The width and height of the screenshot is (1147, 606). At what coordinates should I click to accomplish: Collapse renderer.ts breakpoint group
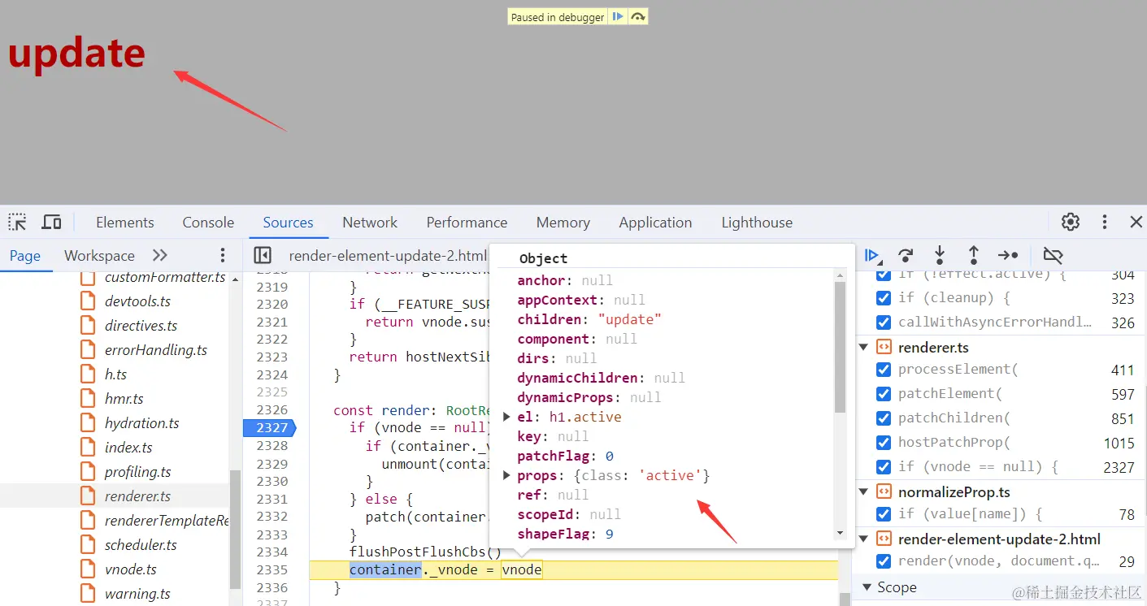(x=863, y=347)
